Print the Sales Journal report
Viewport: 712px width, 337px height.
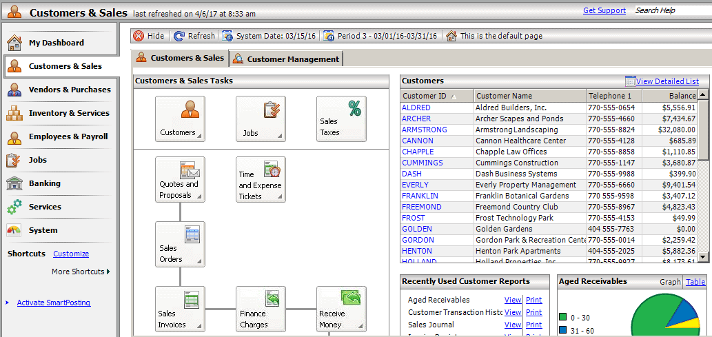(x=534, y=325)
